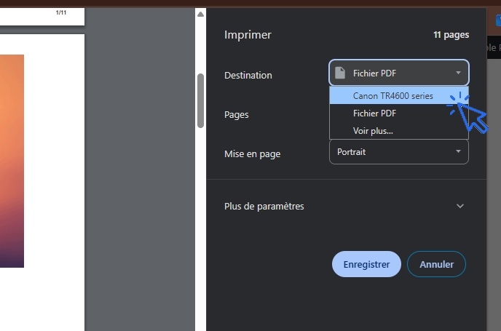Click the Pages label
Screen dimensions: 501x331
[x=236, y=114]
